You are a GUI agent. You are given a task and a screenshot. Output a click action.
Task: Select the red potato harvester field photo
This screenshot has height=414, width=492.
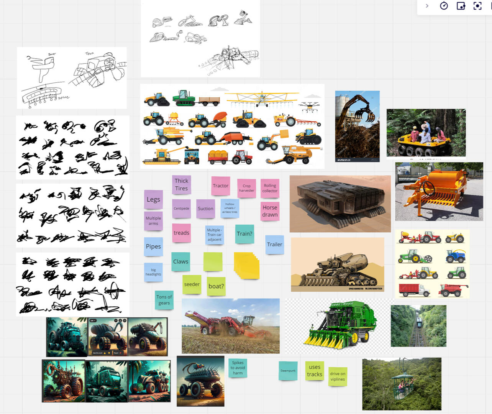click(230, 326)
